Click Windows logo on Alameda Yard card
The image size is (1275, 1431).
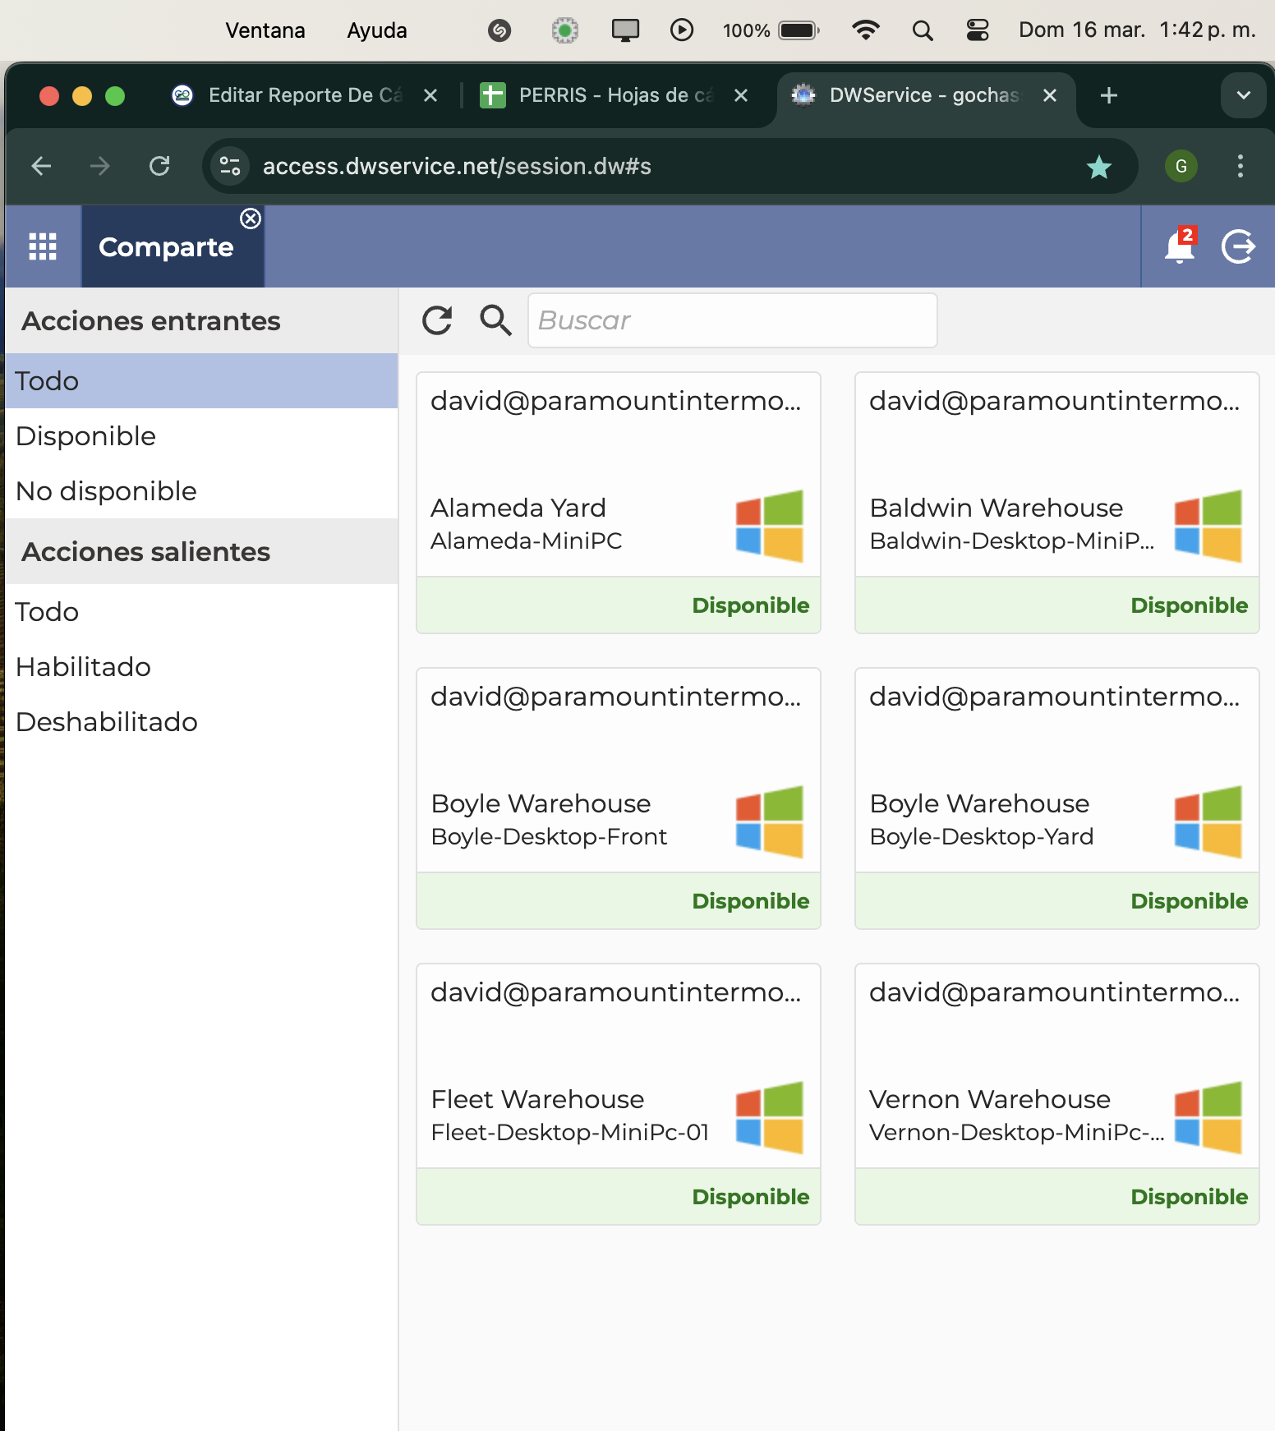[x=770, y=526]
